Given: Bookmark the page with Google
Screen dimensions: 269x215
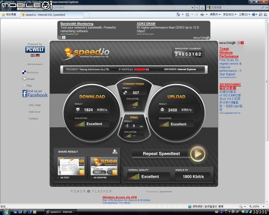Looking at the screenshot, I should coord(29,79).
